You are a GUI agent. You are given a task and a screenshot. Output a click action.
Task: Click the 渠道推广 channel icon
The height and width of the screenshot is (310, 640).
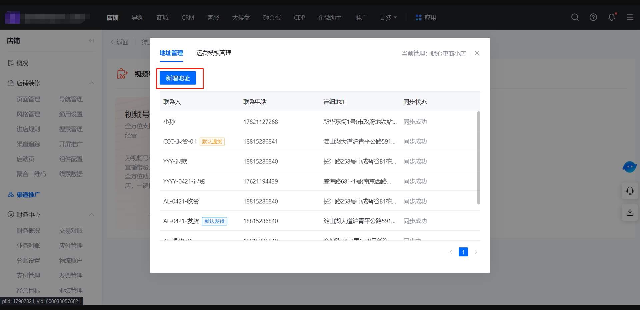(x=11, y=194)
